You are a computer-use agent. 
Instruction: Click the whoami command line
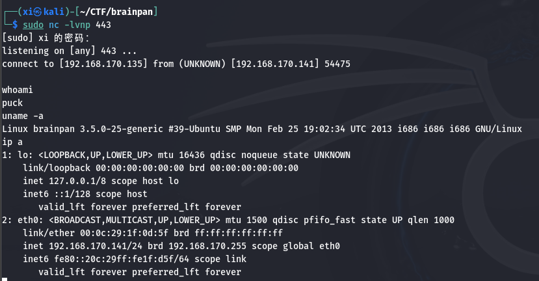click(18, 90)
